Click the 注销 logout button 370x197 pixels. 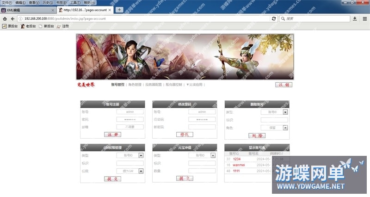click(284, 85)
